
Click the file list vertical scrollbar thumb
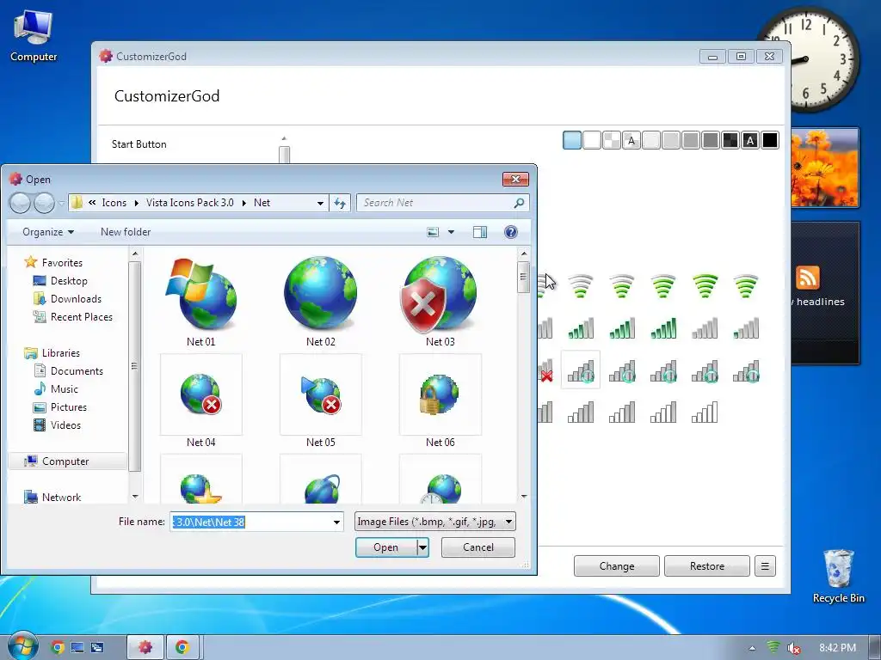coord(523,278)
